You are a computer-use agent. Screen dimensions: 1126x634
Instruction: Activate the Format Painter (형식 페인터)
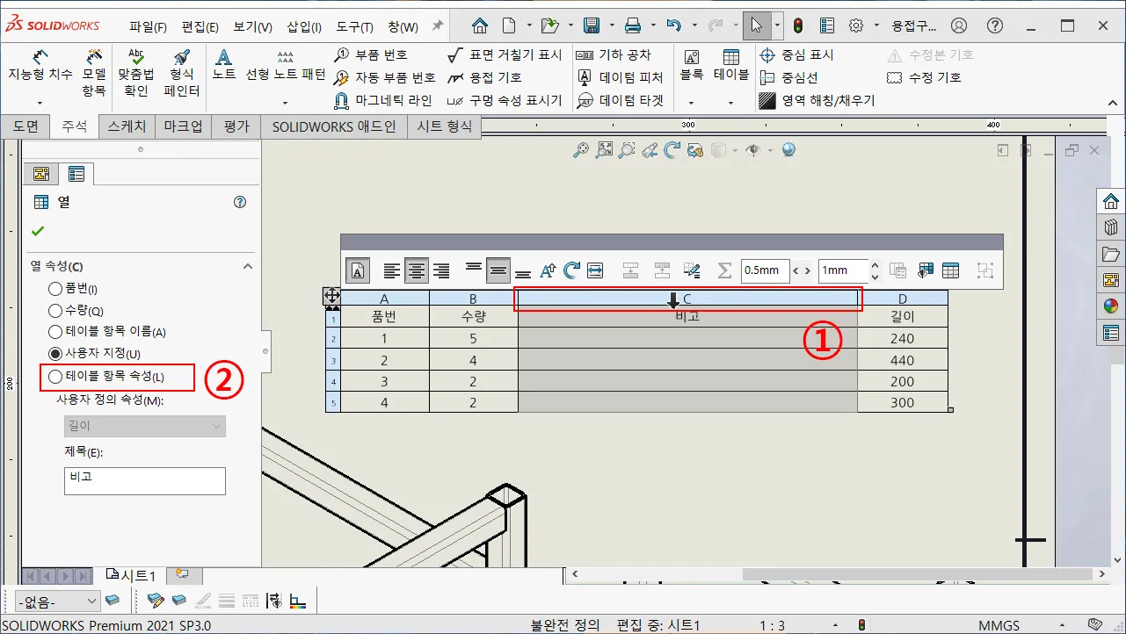pyautogui.click(x=182, y=72)
